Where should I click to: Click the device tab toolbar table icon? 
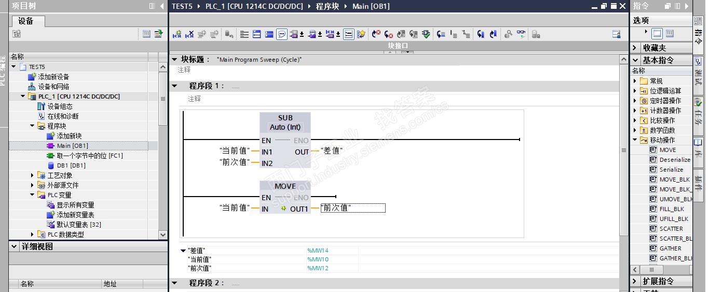(x=146, y=34)
